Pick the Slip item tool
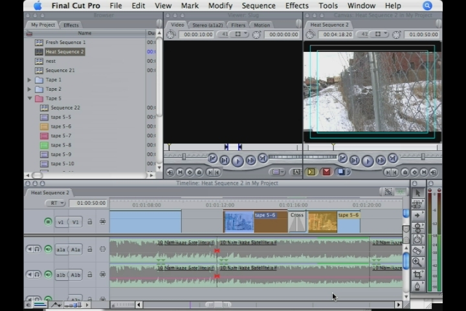Screen dimensions: 466x311 417,239
